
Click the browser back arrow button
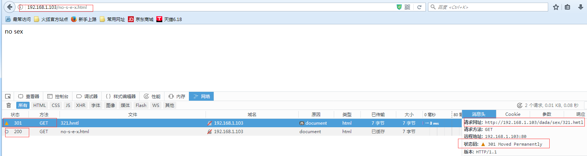[x=10, y=7]
